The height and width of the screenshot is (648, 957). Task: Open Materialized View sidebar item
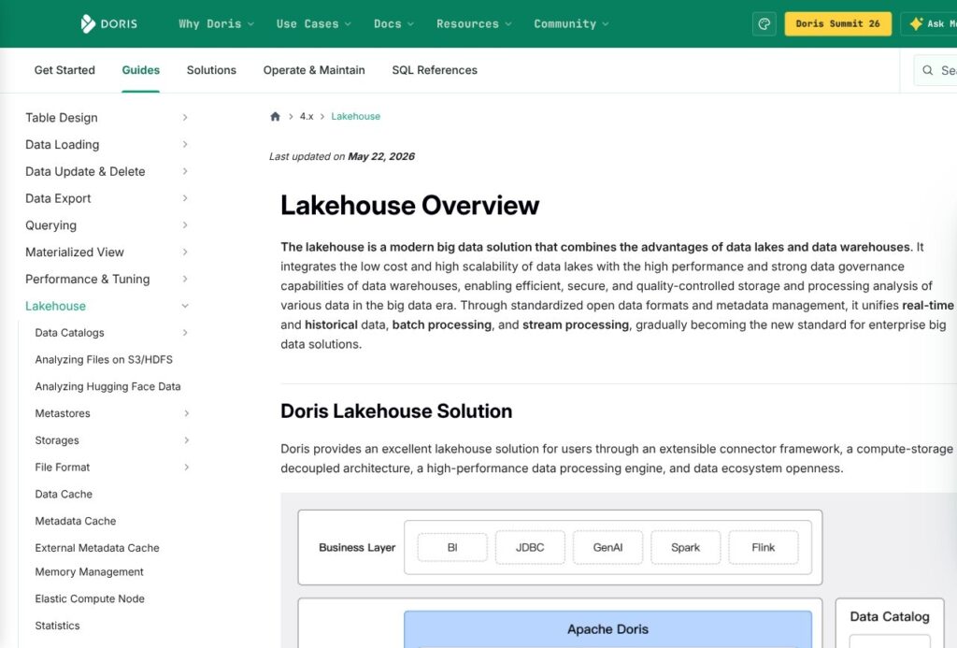[75, 252]
